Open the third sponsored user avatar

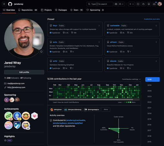17,100
